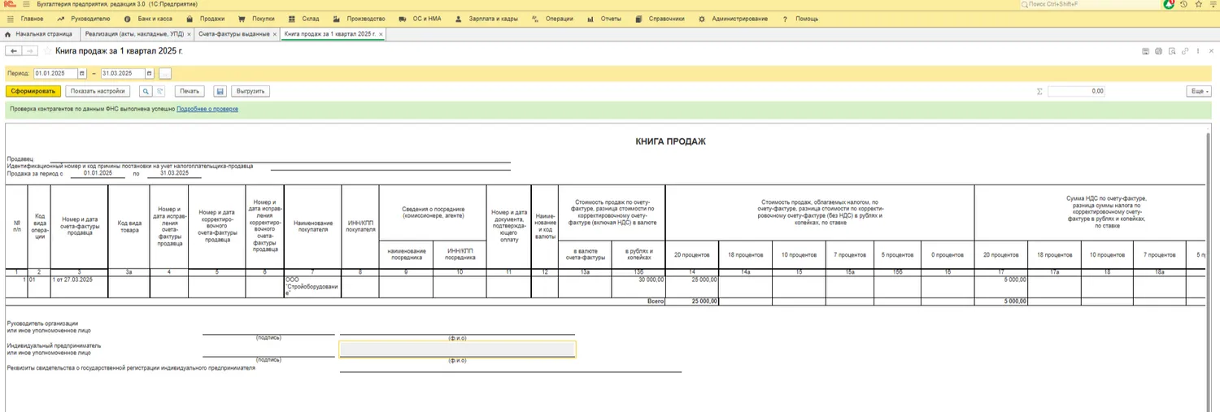Click the period end date field
Screen dimensions: 1220x412
[x=124, y=73]
